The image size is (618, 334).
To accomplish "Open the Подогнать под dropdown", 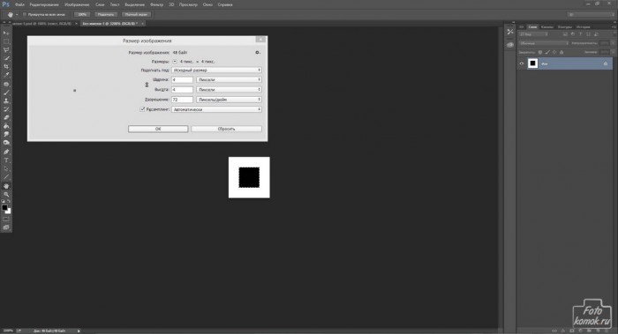I will tap(216, 70).
